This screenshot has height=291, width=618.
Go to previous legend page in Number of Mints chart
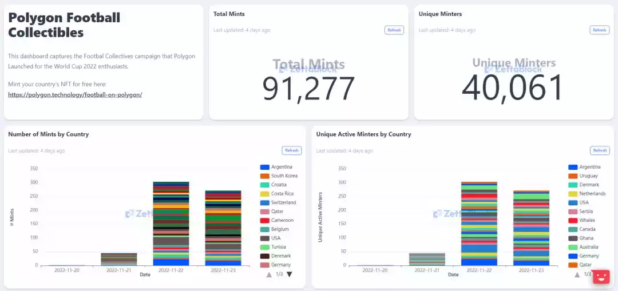pos(269,274)
